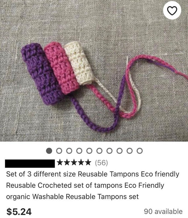Go to the second image dot
The height and width of the screenshot is (218, 188).
point(59,151)
